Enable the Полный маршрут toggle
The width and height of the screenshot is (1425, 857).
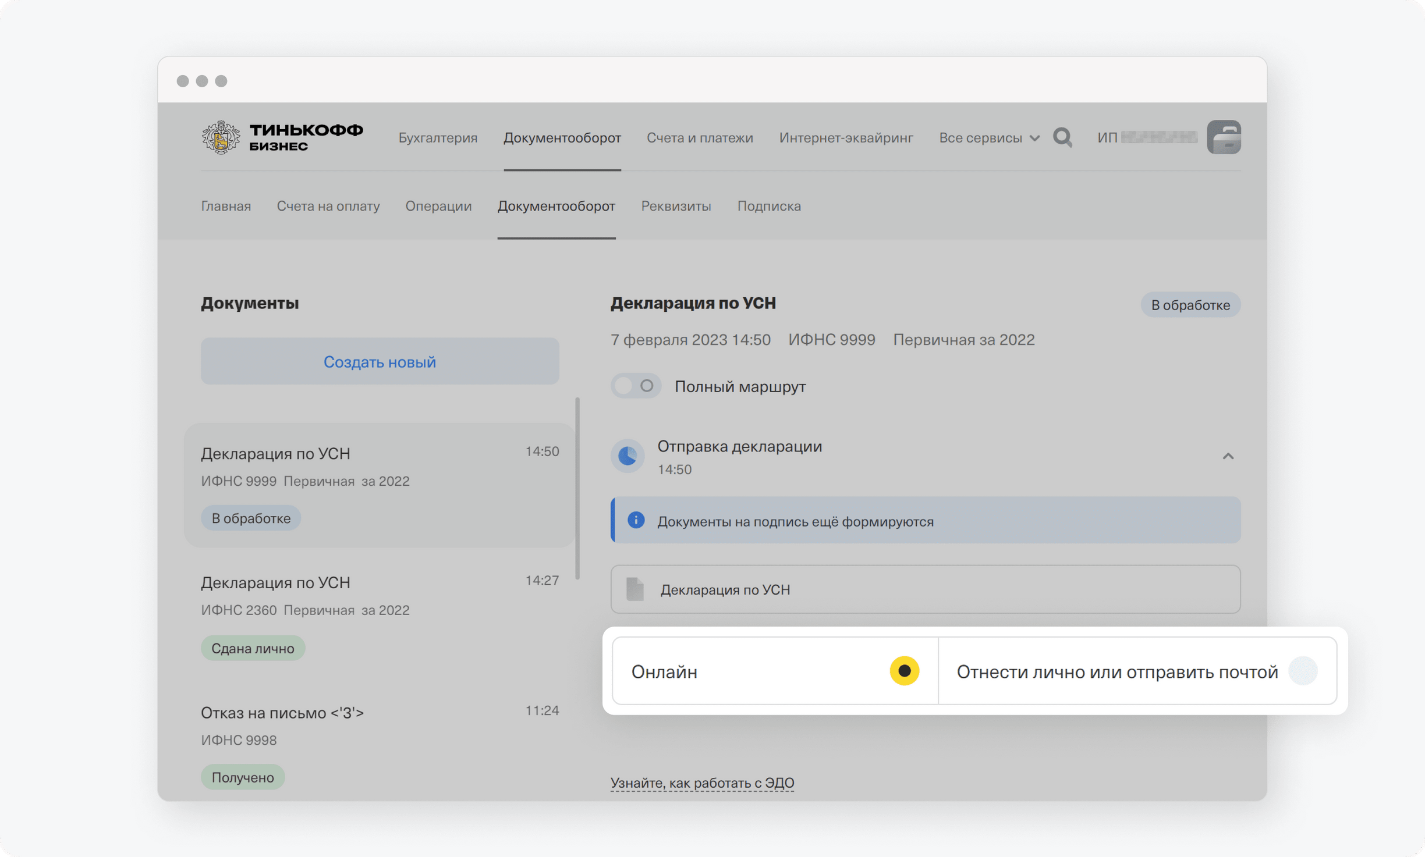636,385
